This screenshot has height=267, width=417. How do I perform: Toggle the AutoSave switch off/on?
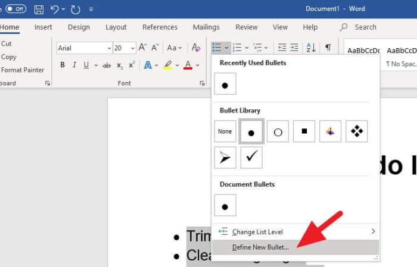pyautogui.click(x=15, y=9)
